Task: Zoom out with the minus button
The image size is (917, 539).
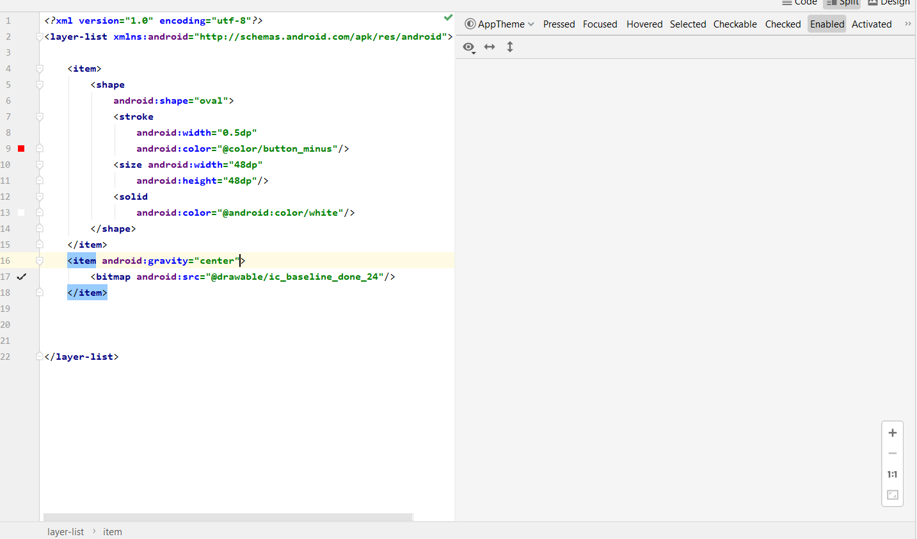Action: (893, 453)
